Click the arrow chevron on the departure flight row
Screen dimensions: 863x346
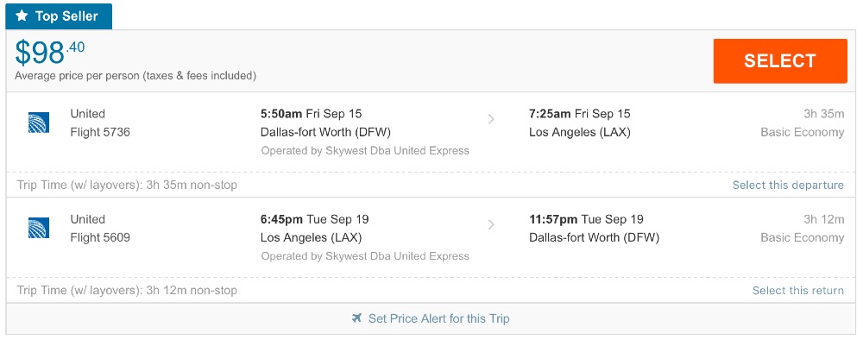[491, 119]
